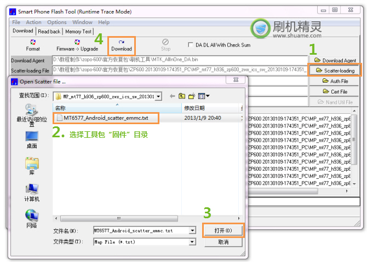The image size is (367, 262).
Task: Click the partition list scroll up arrow
Action: [354, 111]
